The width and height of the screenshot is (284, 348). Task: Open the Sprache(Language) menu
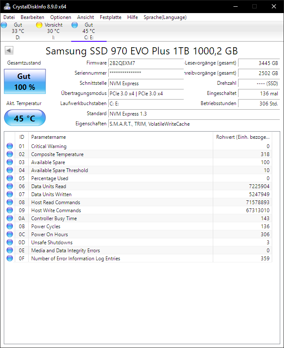tap(165, 17)
